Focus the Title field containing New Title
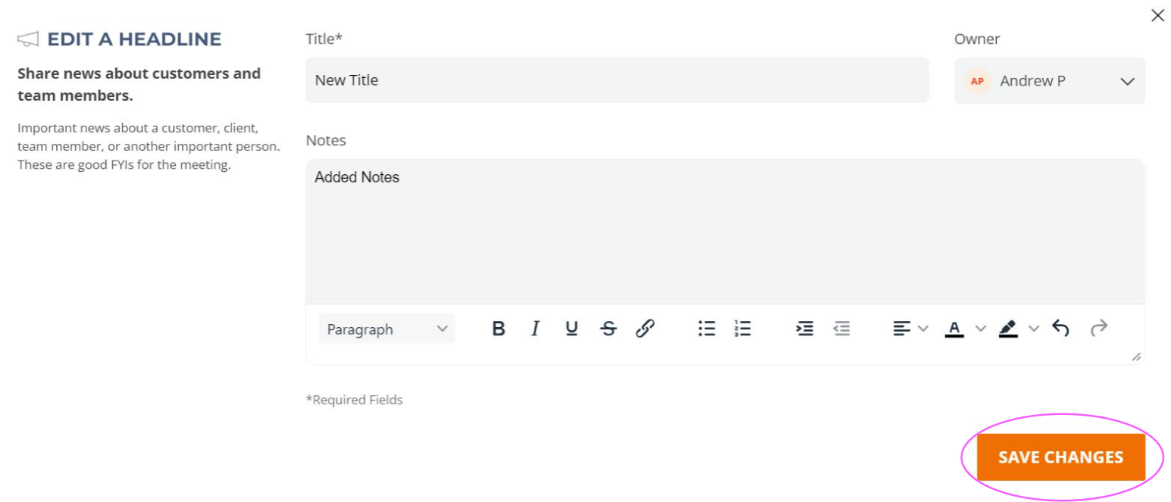This screenshot has height=502, width=1171. click(x=617, y=80)
